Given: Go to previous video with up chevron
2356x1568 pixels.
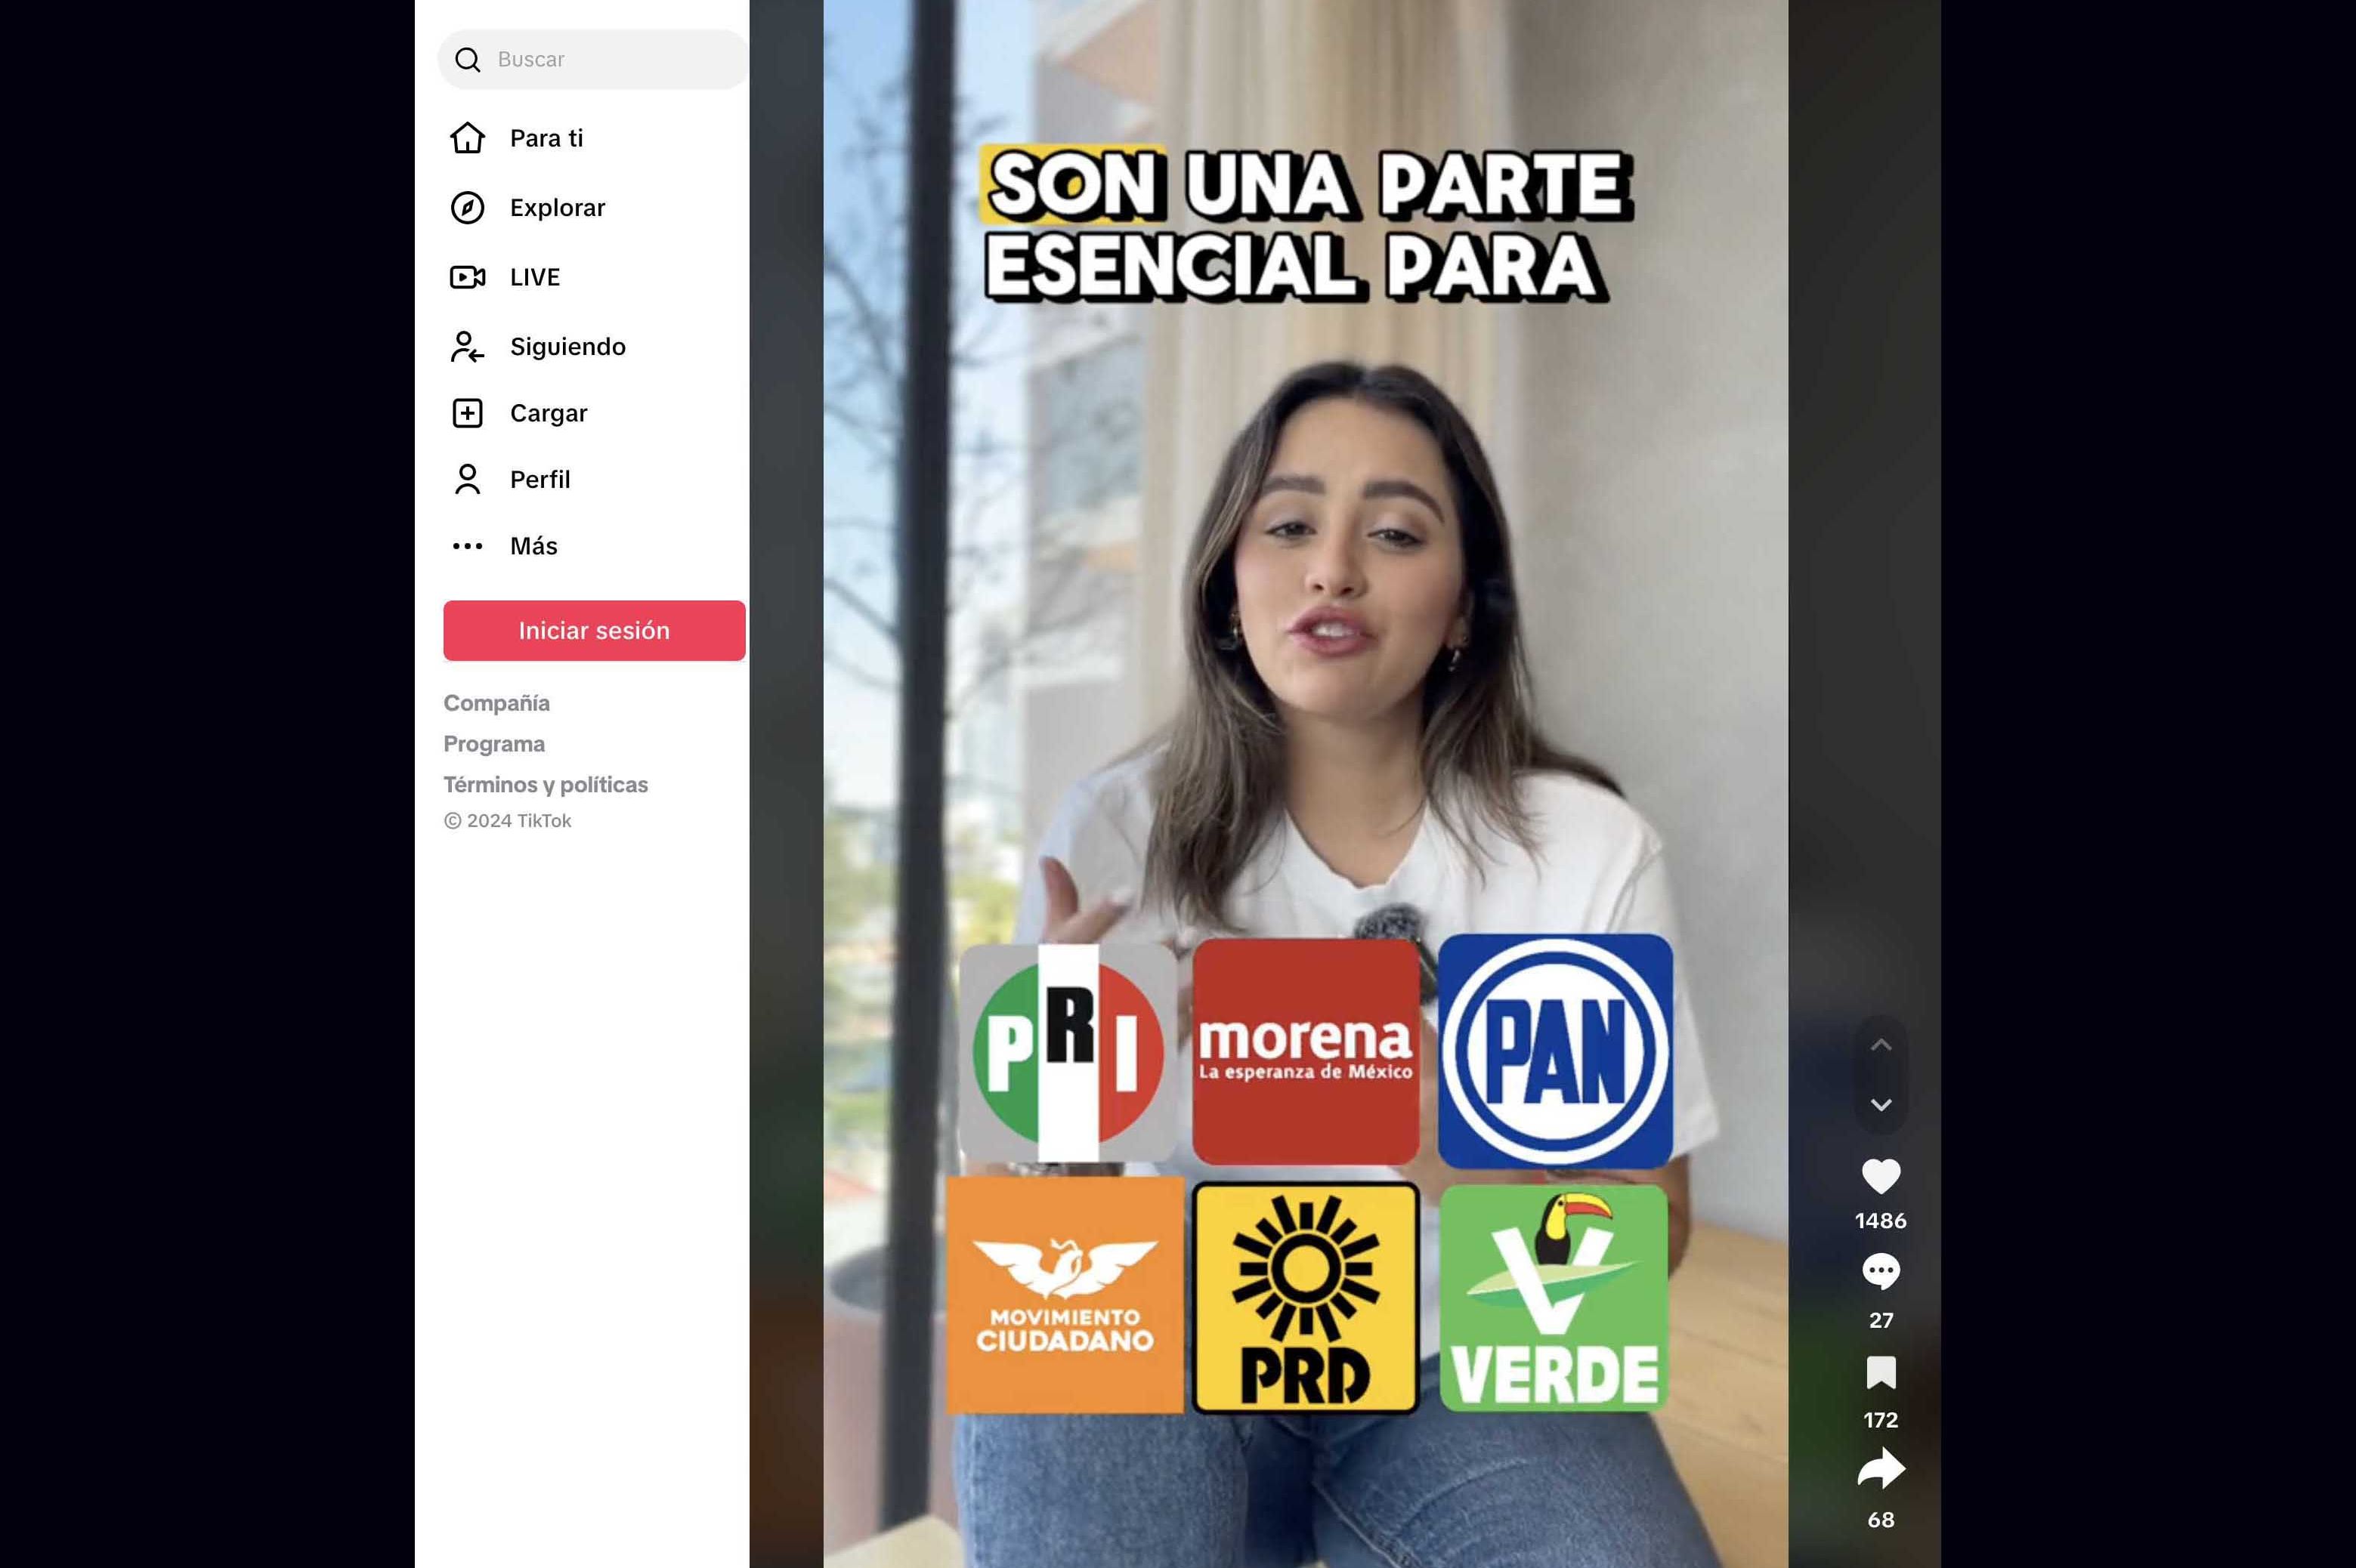Looking at the screenshot, I should pyautogui.click(x=1880, y=1045).
